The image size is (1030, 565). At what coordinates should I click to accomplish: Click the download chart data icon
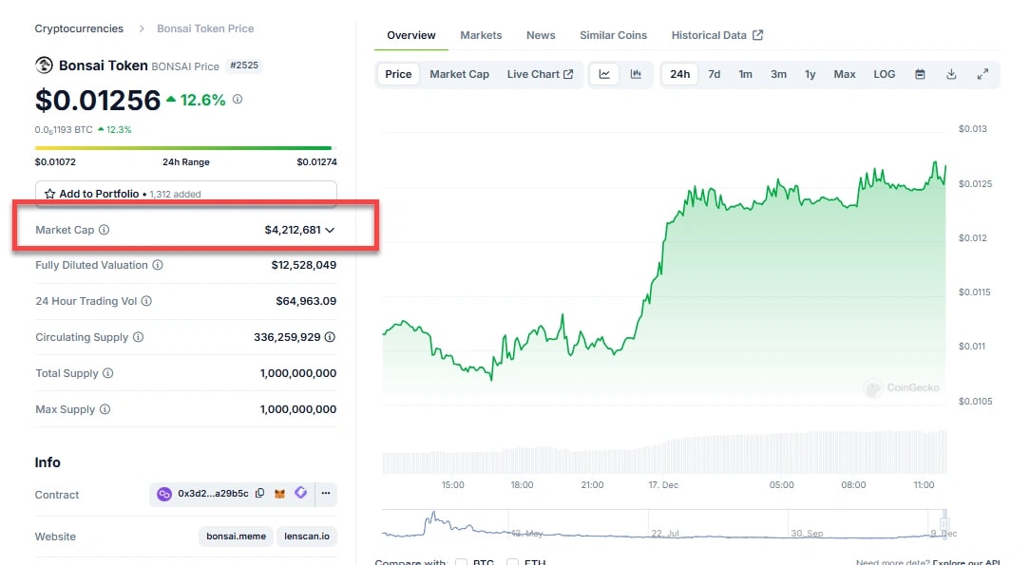pyautogui.click(x=951, y=74)
